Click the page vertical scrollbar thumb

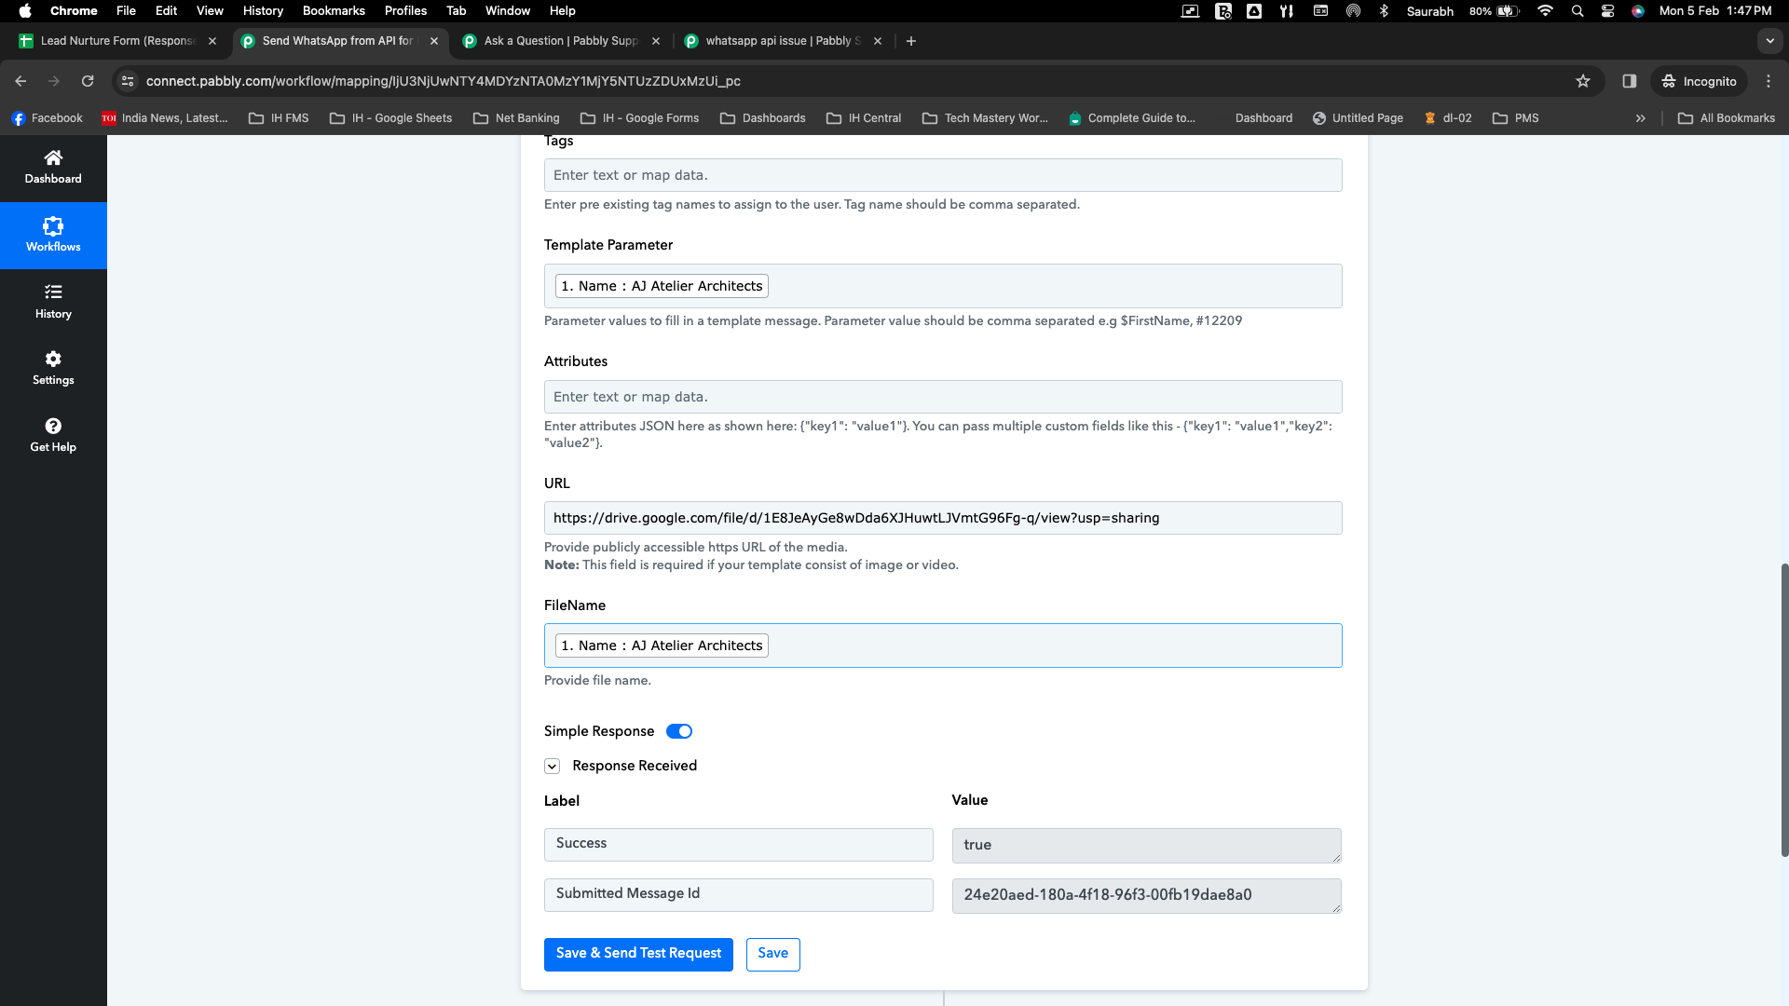(1784, 710)
